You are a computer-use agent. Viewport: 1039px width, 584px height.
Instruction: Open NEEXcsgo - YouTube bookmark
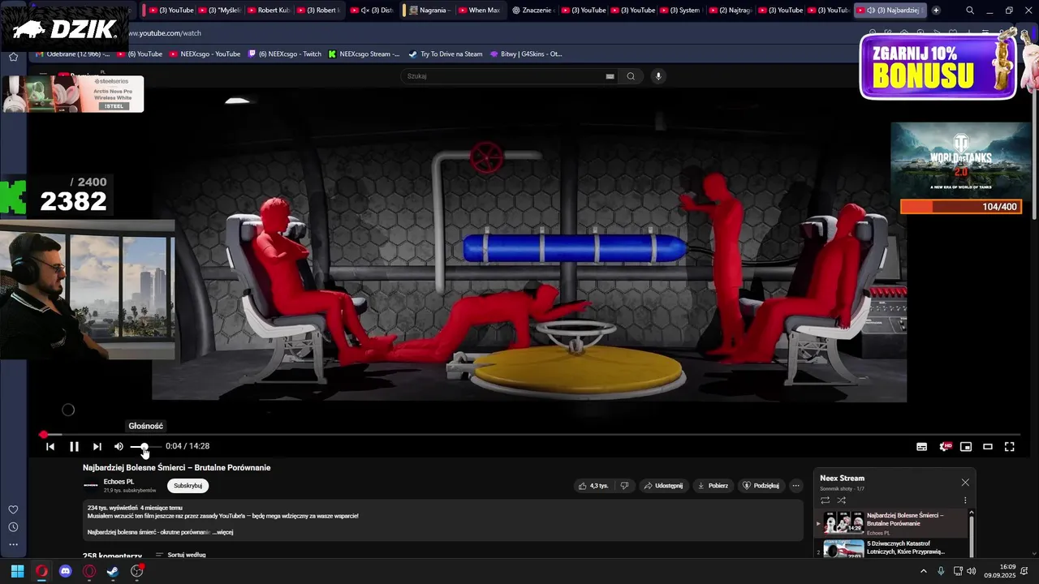coord(205,54)
